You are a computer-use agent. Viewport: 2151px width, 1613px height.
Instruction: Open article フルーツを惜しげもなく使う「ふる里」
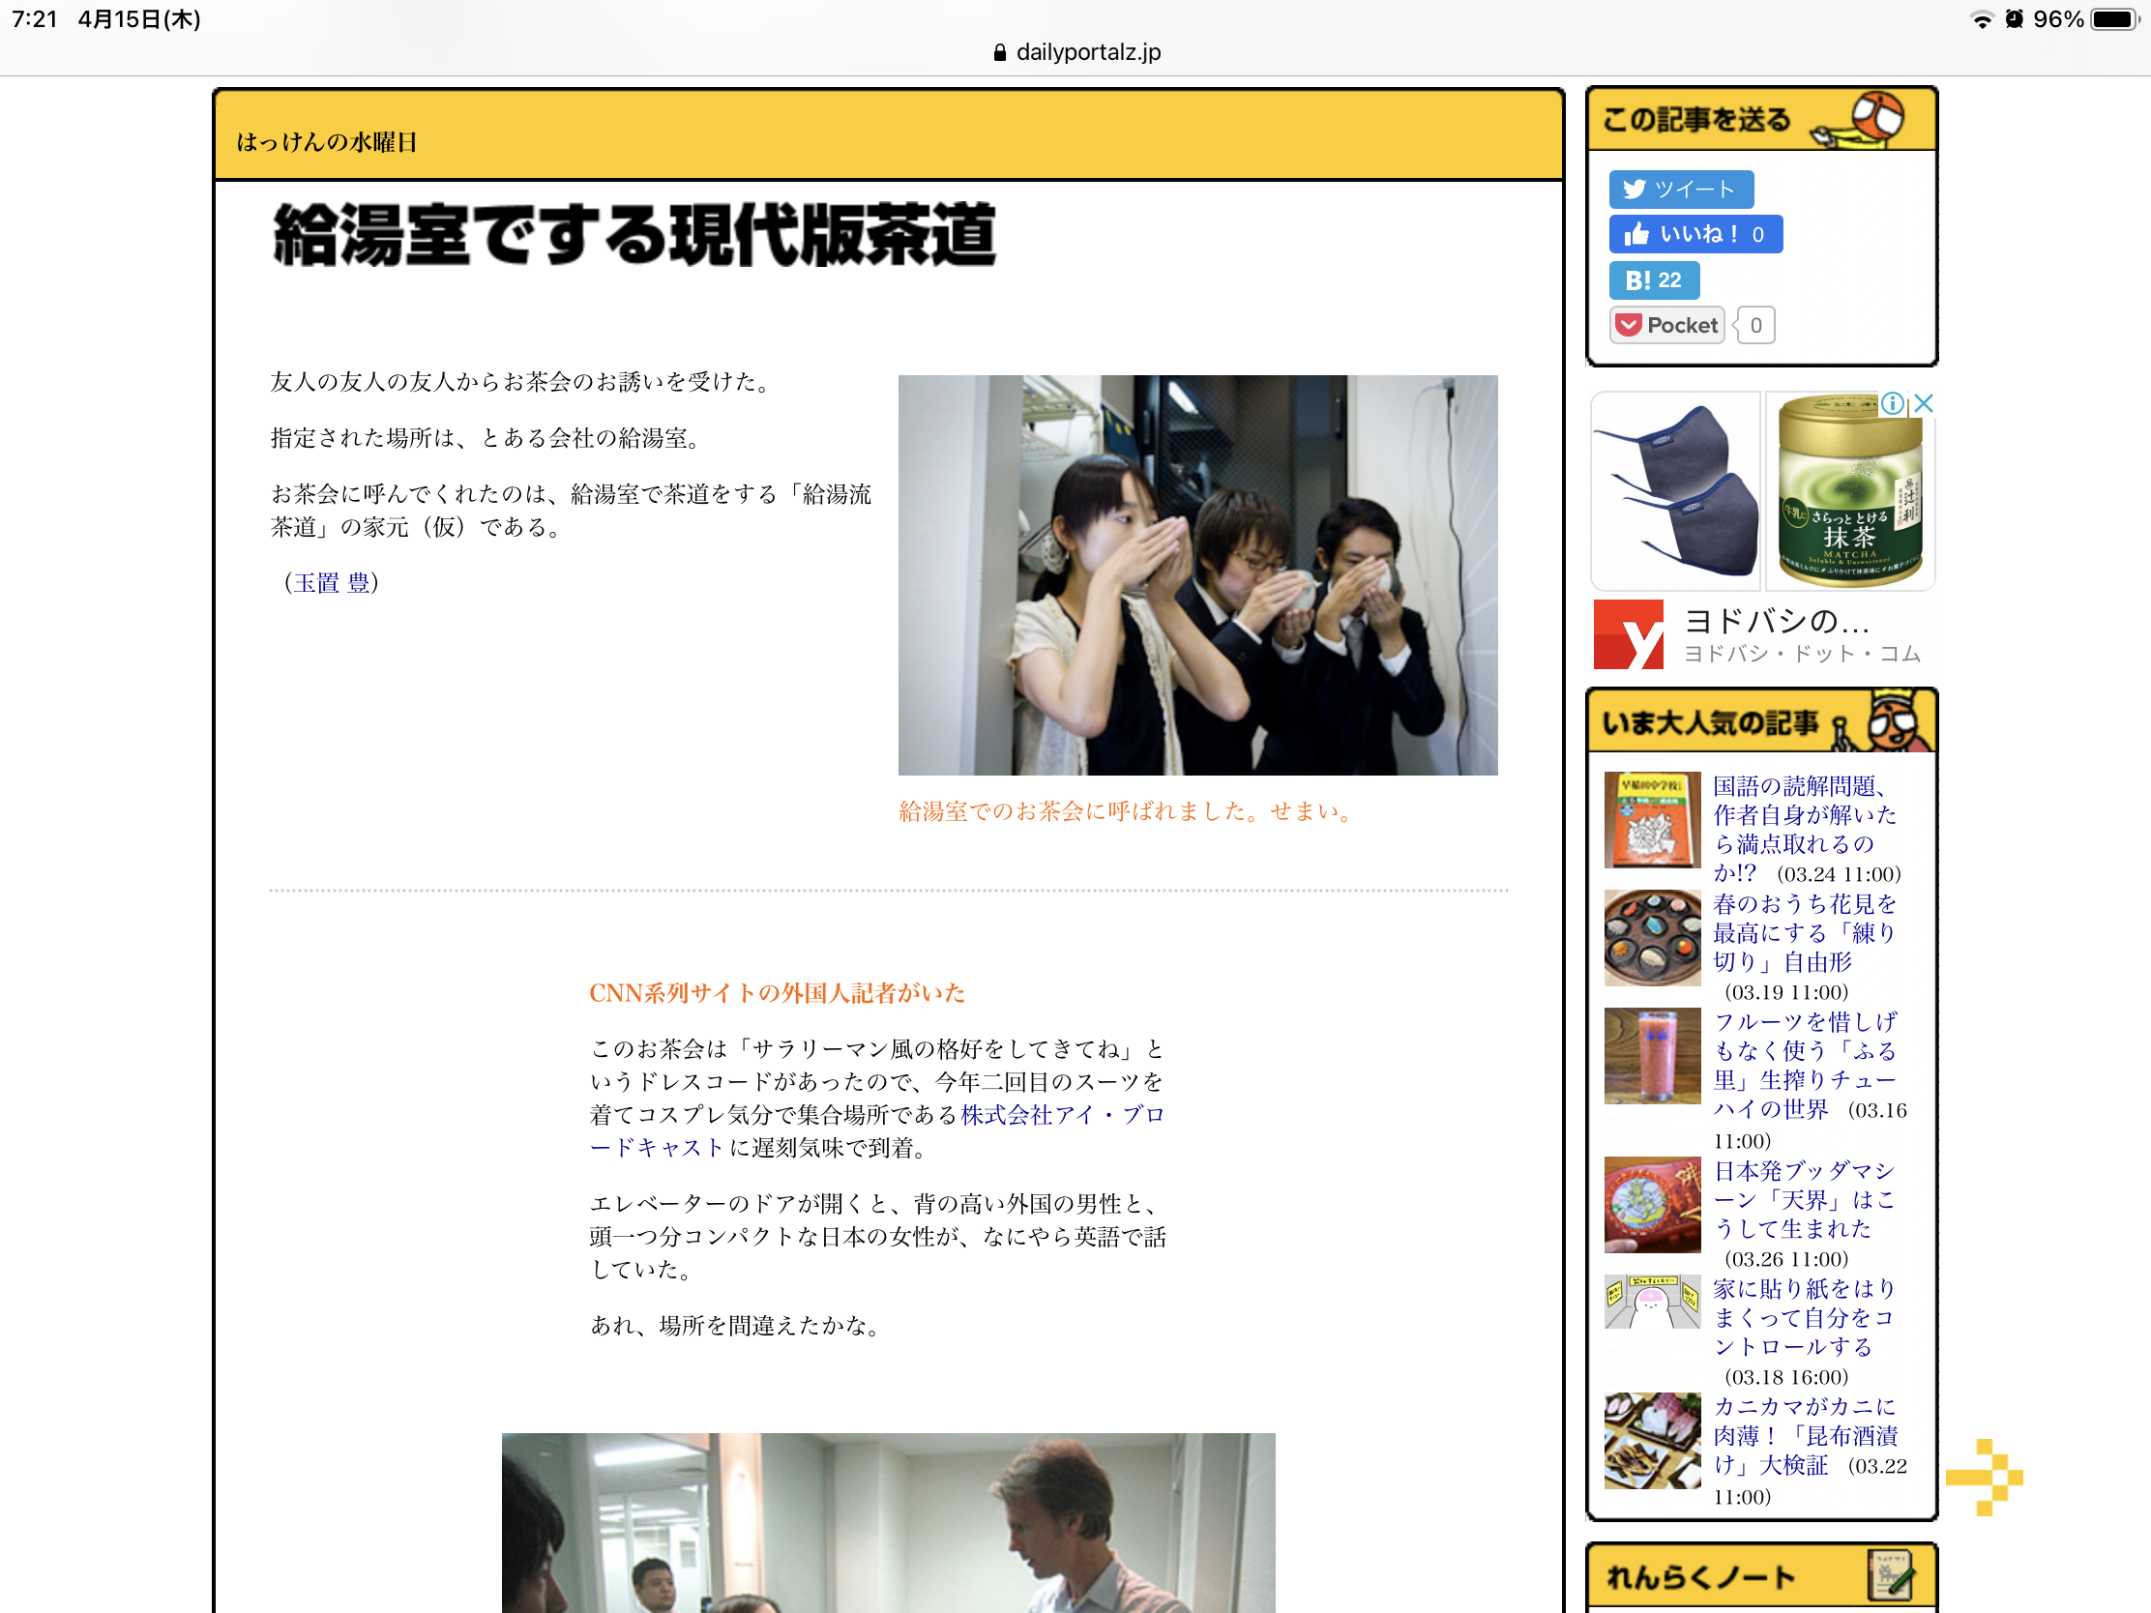[x=1804, y=1065]
